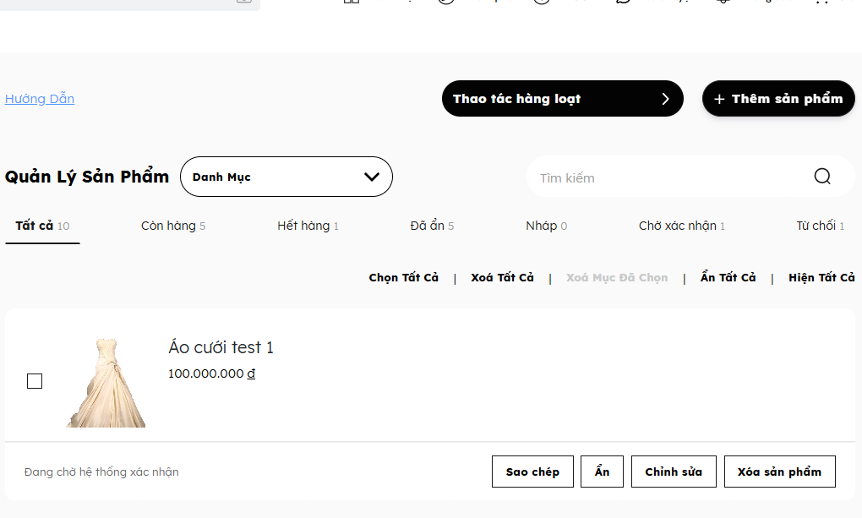
Task: Click Chọn Tất Cả
Action: tap(403, 278)
